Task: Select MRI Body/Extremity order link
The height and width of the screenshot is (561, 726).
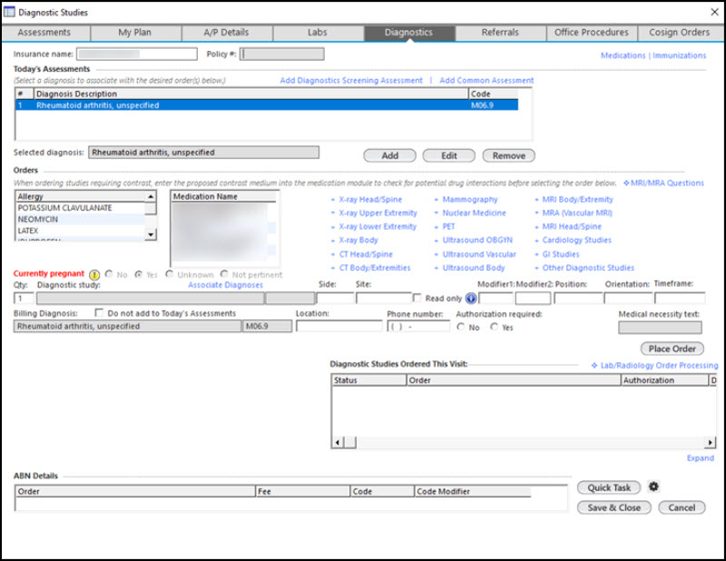Action: click(577, 199)
